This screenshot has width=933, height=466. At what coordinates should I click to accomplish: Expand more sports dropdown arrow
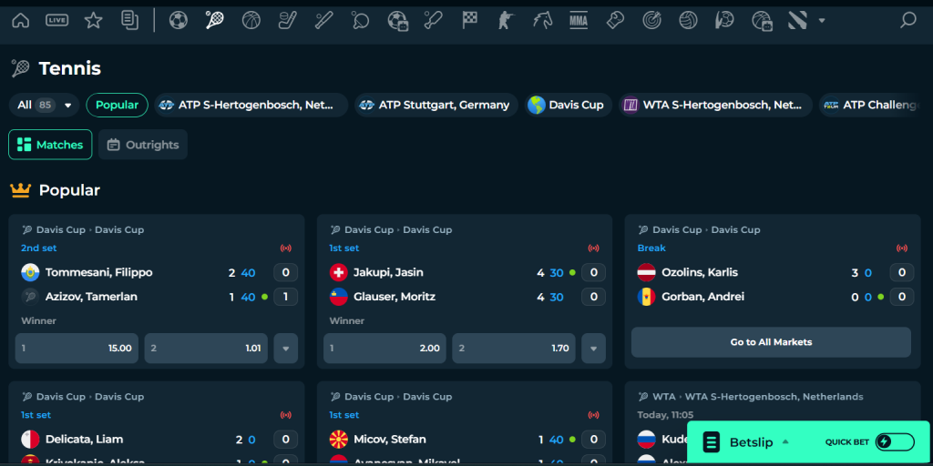click(x=822, y=21)
